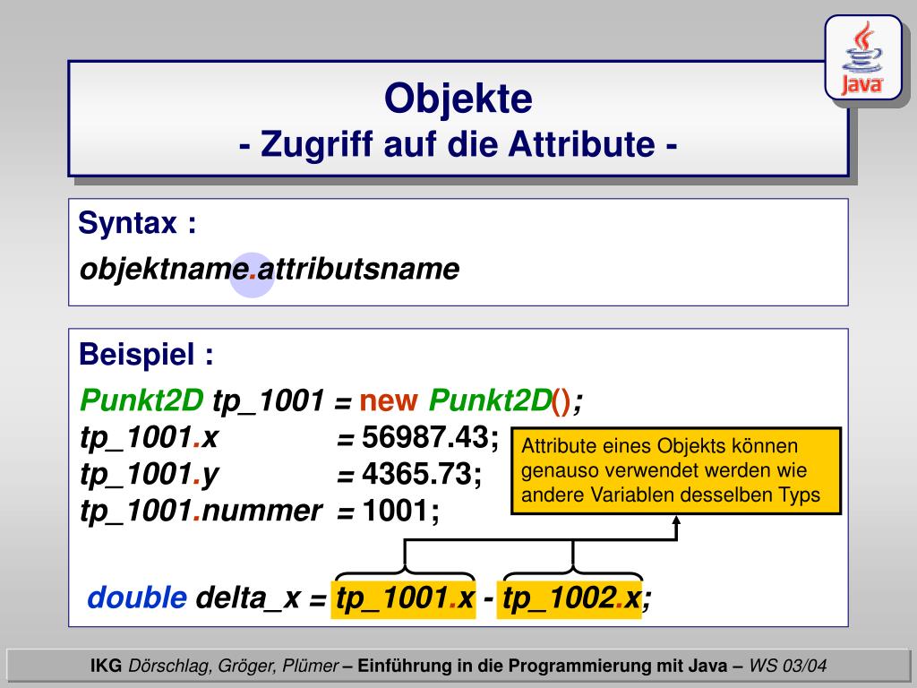Click 'WS 03/04' in the footer

(x=788, y=666)
